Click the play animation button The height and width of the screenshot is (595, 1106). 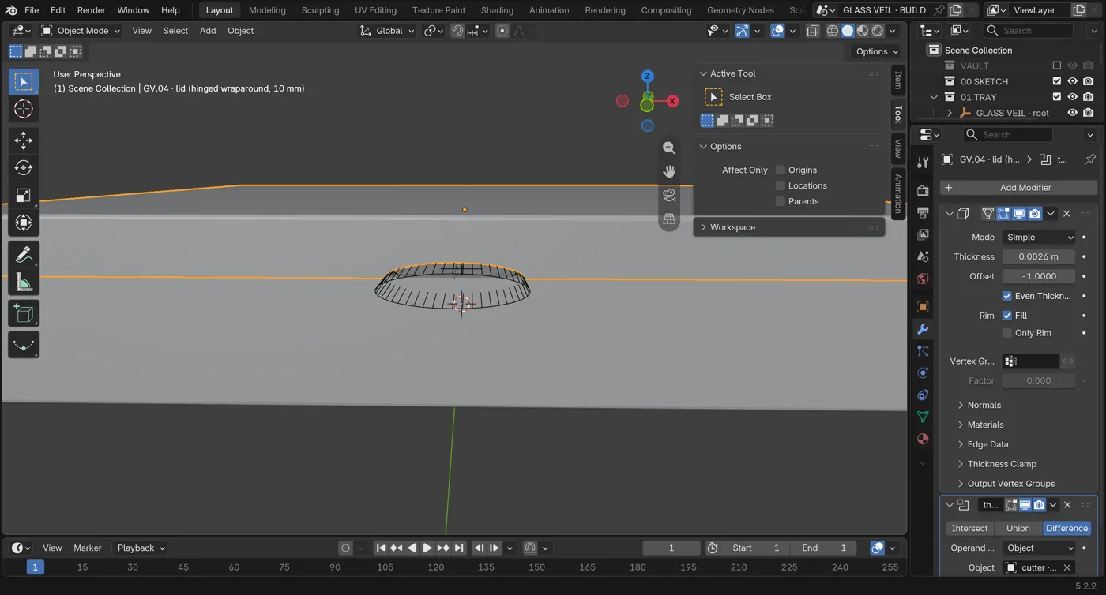[427, 548]
